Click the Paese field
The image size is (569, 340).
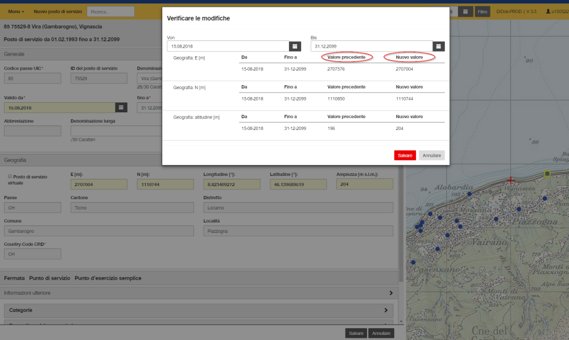32,208
